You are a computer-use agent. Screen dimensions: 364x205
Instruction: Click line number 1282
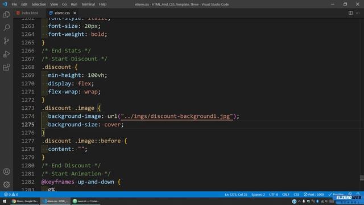(x=28, y=182)
